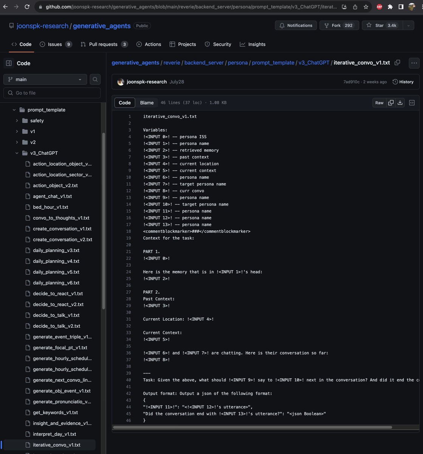
Task: Open daily_planning_v6.txt in file tree
Action: pos(56,283)
